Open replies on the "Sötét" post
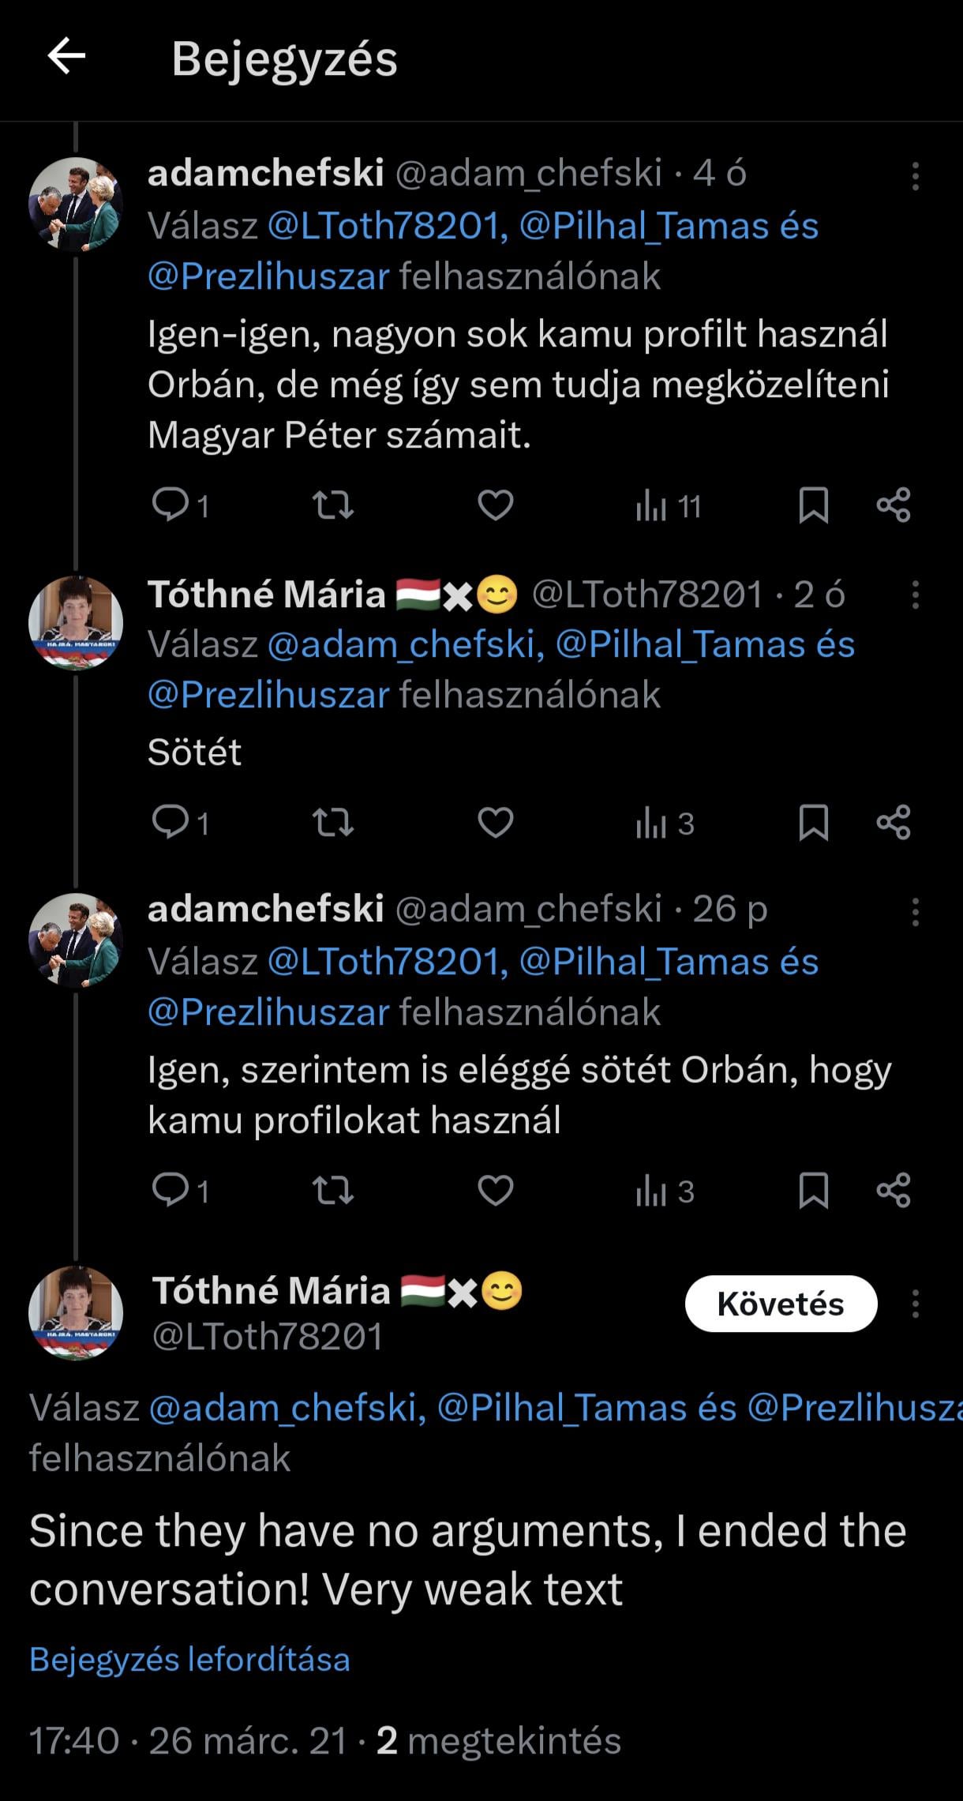The height and width of the screenshot is (1801, 963). pos(170,823)
